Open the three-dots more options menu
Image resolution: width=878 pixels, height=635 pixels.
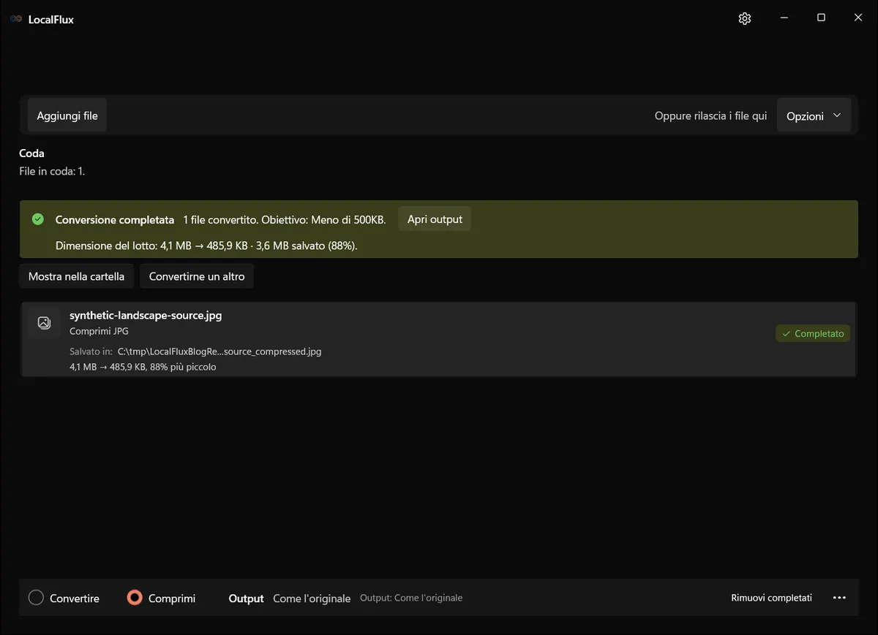click(839, 598)
